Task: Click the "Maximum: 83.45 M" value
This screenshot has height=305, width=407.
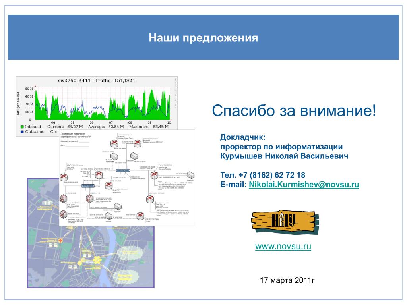Action: 149,127
